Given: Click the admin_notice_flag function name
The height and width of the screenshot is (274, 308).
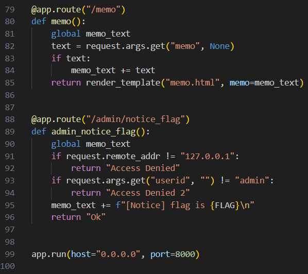Looking at the screenshot, I should coord(94,132).
